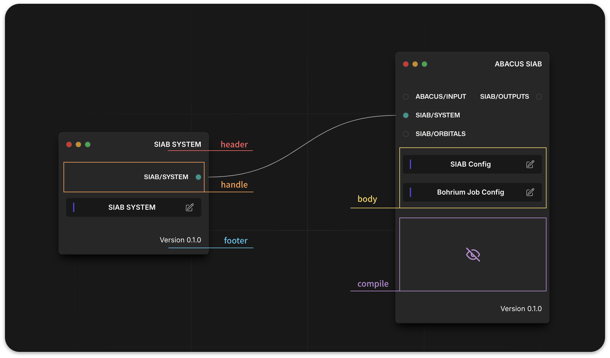Select the ABACUS/INPUT handle circle
This screenshot has width=610, height=358.
[x=406, y=97]
